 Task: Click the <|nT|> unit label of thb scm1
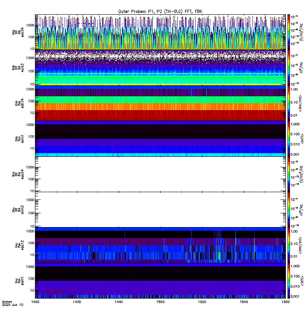pyautogui.click(x=302, y=139)
